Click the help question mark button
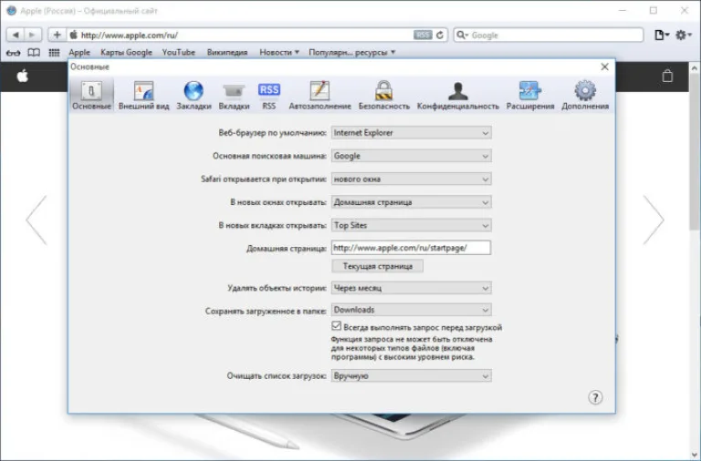Screen dimensions: 701x461 point(595,397)
